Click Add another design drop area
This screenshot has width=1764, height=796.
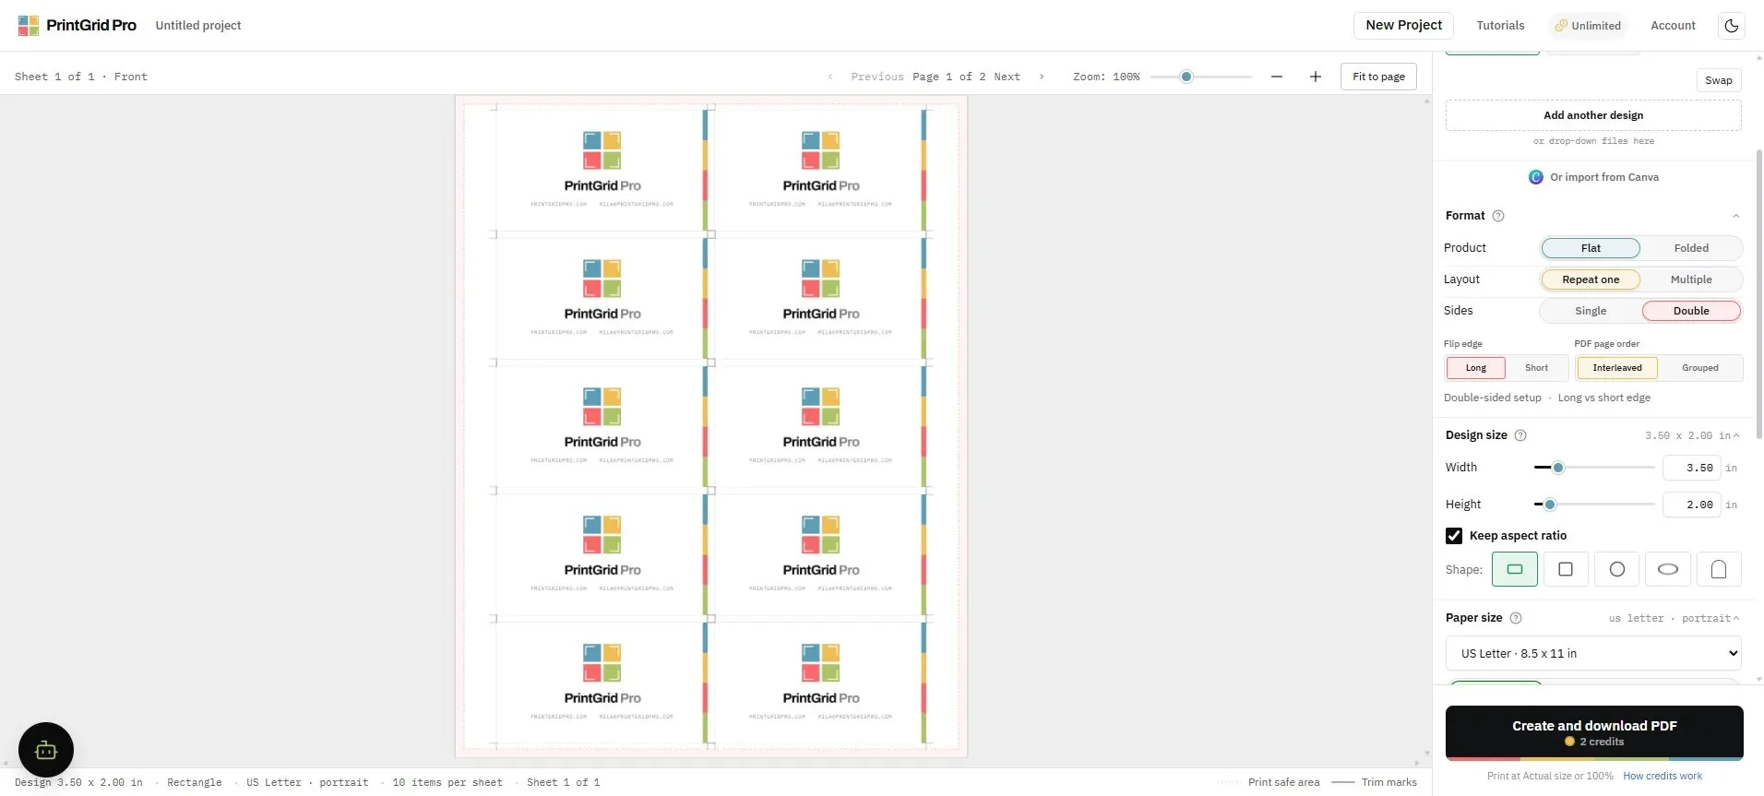click(1593, 115)
